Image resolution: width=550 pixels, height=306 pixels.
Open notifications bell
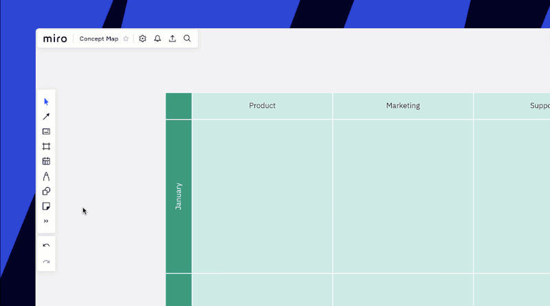pos(157,39)
